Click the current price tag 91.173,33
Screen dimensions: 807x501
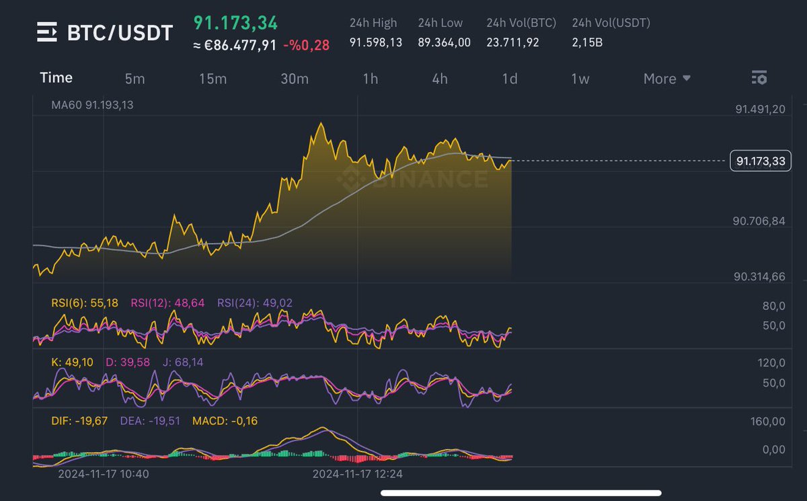pyautogui.click(x=761, y=161)
